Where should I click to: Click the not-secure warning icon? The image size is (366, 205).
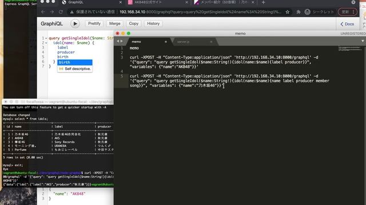click(72, 12)
